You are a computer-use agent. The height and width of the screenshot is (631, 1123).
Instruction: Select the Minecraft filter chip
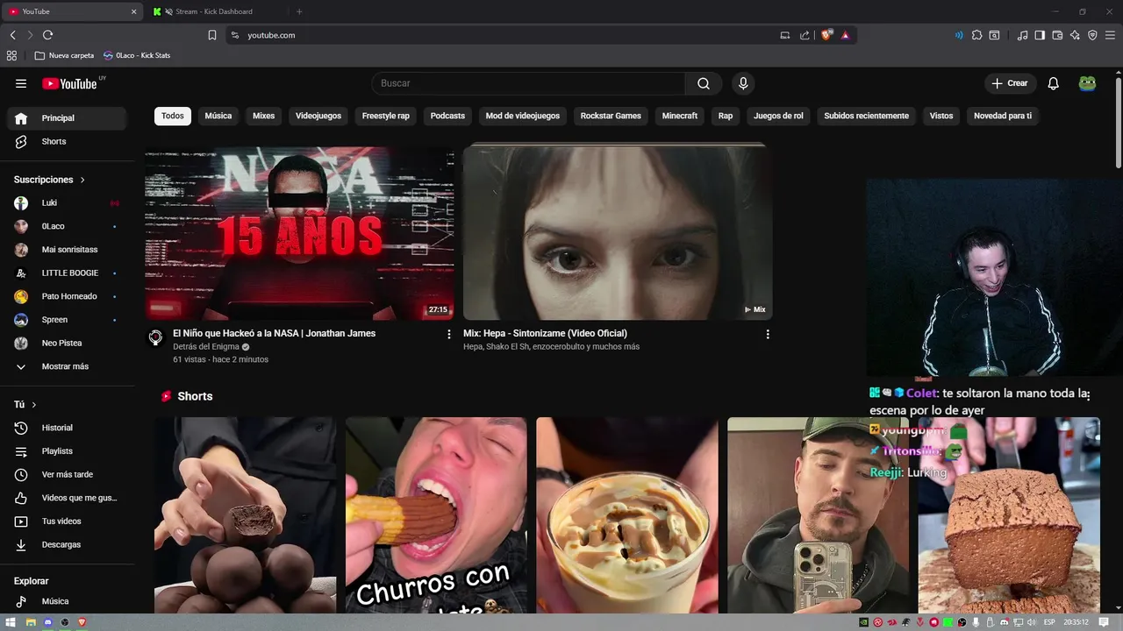point(680,116)
